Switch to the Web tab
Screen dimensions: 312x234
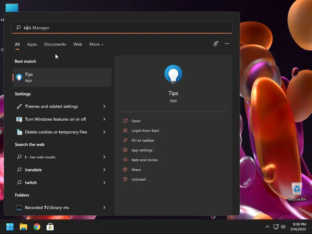click(x=78, y=44)
